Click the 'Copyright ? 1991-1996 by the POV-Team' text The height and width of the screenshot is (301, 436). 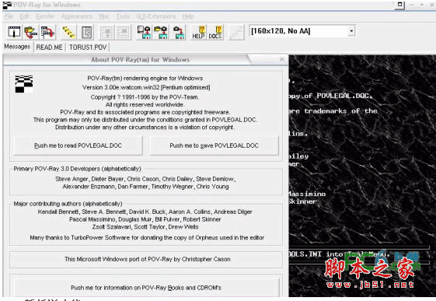click(145, 97)
